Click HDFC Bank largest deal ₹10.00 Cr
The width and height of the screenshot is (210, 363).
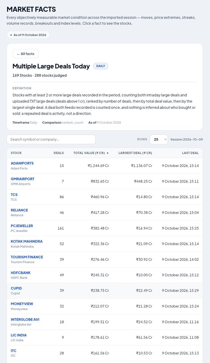(x=144, y=275)
